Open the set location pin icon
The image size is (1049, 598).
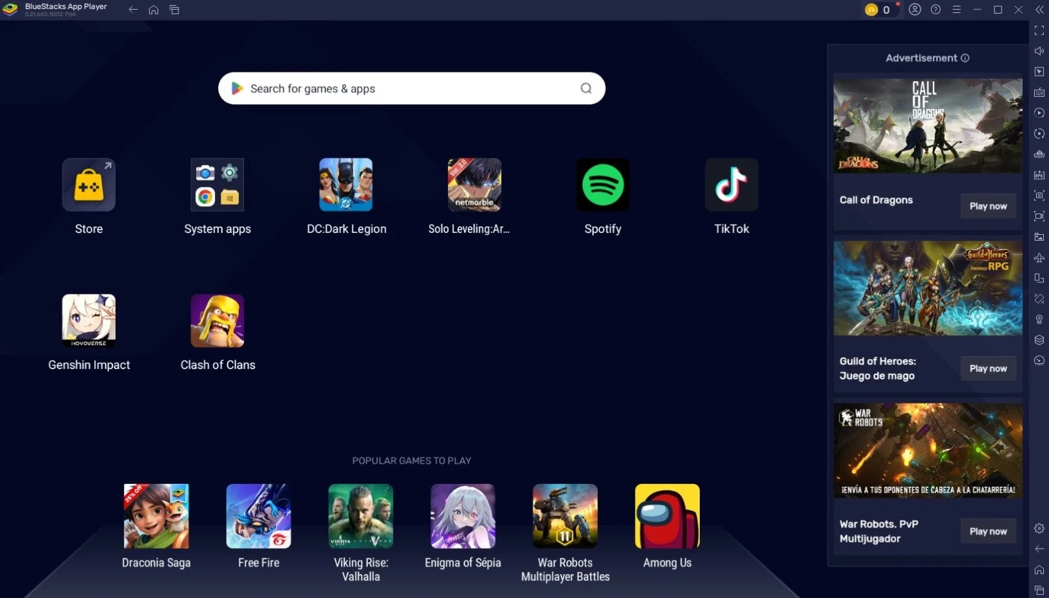tap(1039, 319)
